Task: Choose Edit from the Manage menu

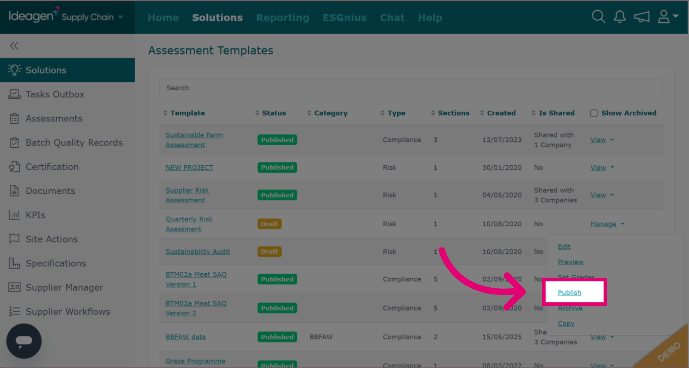Action: [564, 246]
